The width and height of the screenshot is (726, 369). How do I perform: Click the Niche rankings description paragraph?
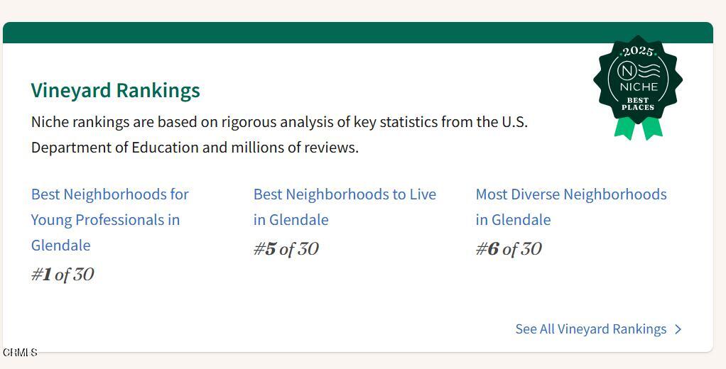coord(279,135)
